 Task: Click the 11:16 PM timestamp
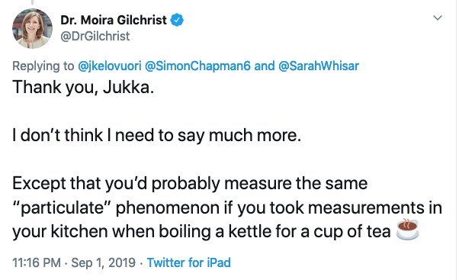pos(37,262)
